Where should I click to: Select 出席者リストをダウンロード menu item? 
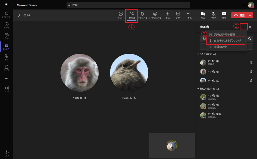(x=227, y=41)
